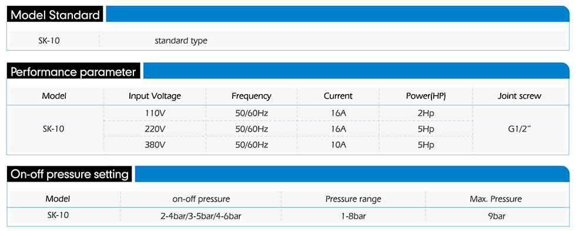Click the Joint screw column header
The width and height of the screenshot is (576, 231).
pyautogui.click(x=519, y=96)
